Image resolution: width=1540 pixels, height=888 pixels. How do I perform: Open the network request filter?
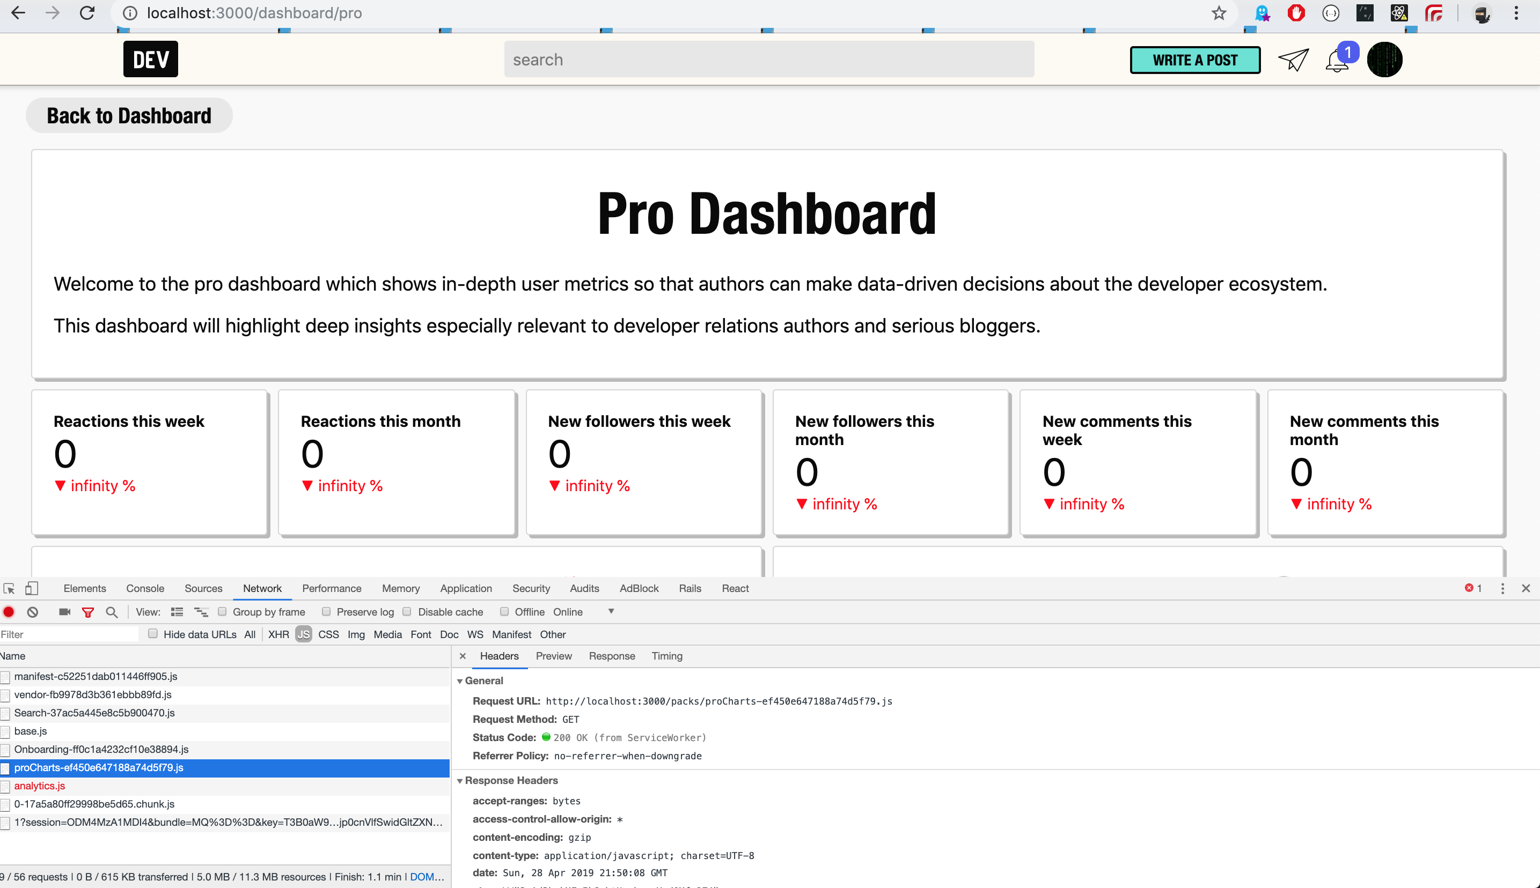88,612
